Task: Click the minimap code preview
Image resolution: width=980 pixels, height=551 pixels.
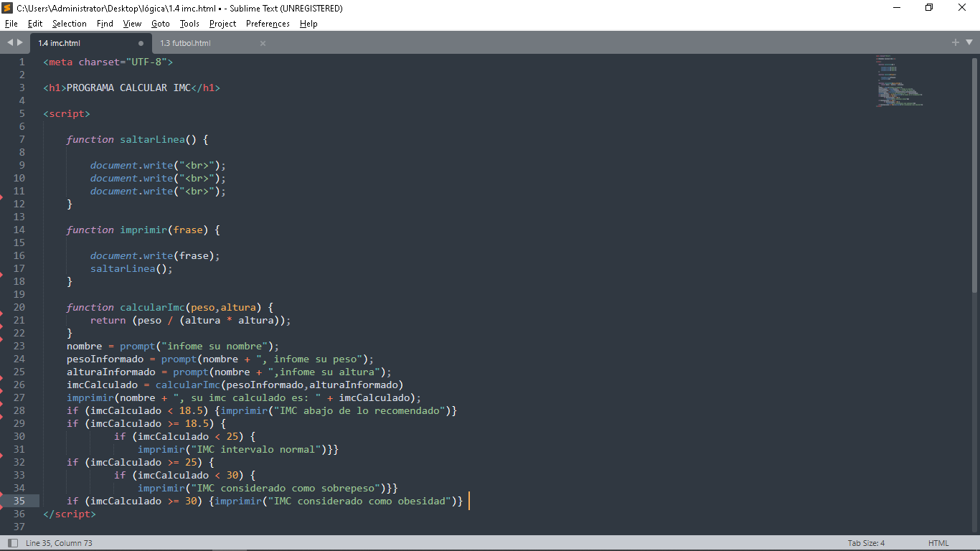Action: [x=899, y=80]
